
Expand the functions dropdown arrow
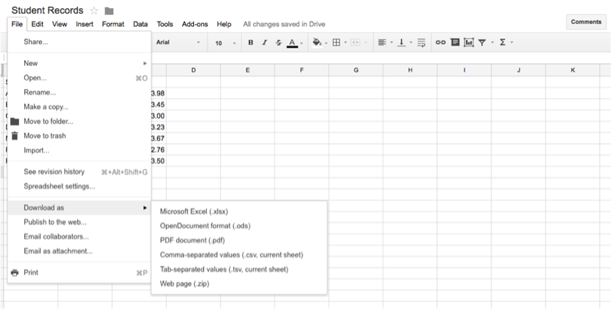click(x=511, y=43)
